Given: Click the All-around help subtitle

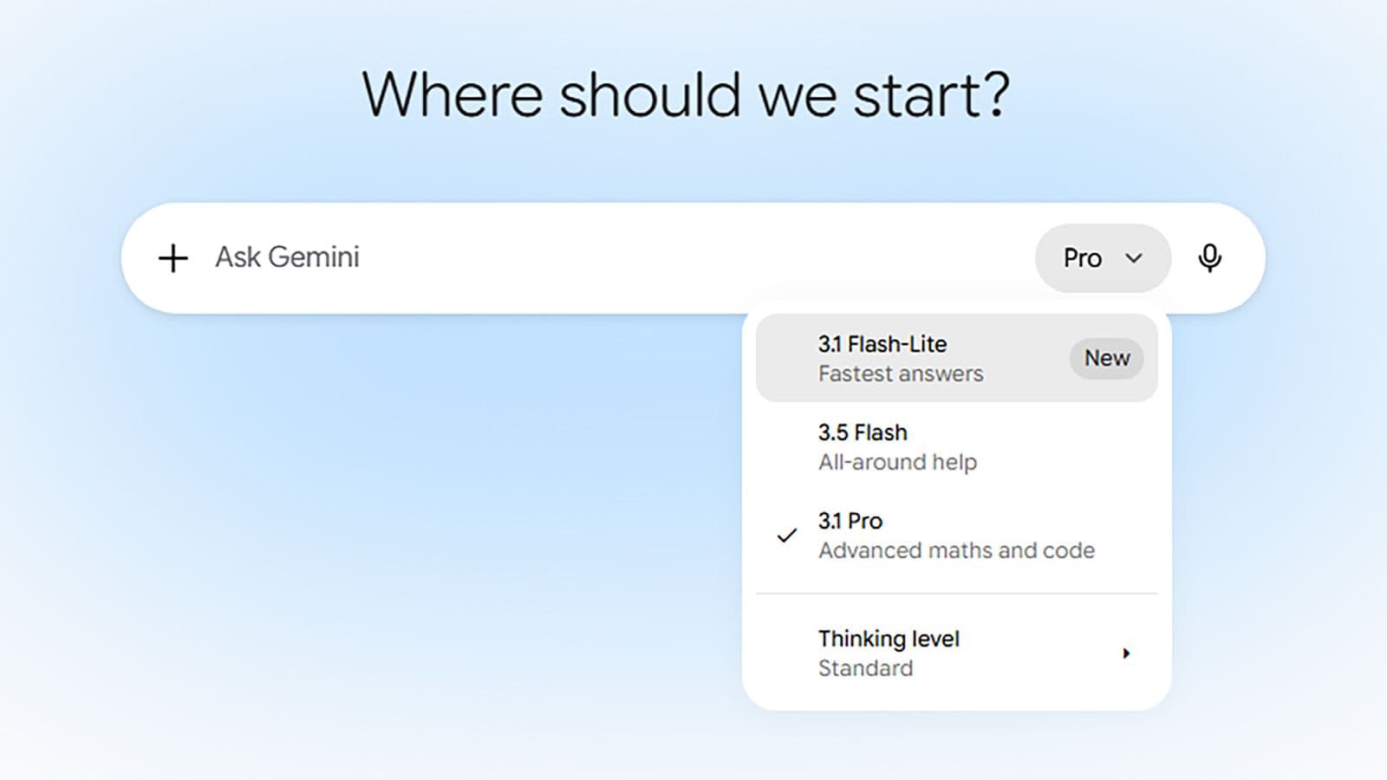Looking at the screenshot, I should [x=897, y=462].
